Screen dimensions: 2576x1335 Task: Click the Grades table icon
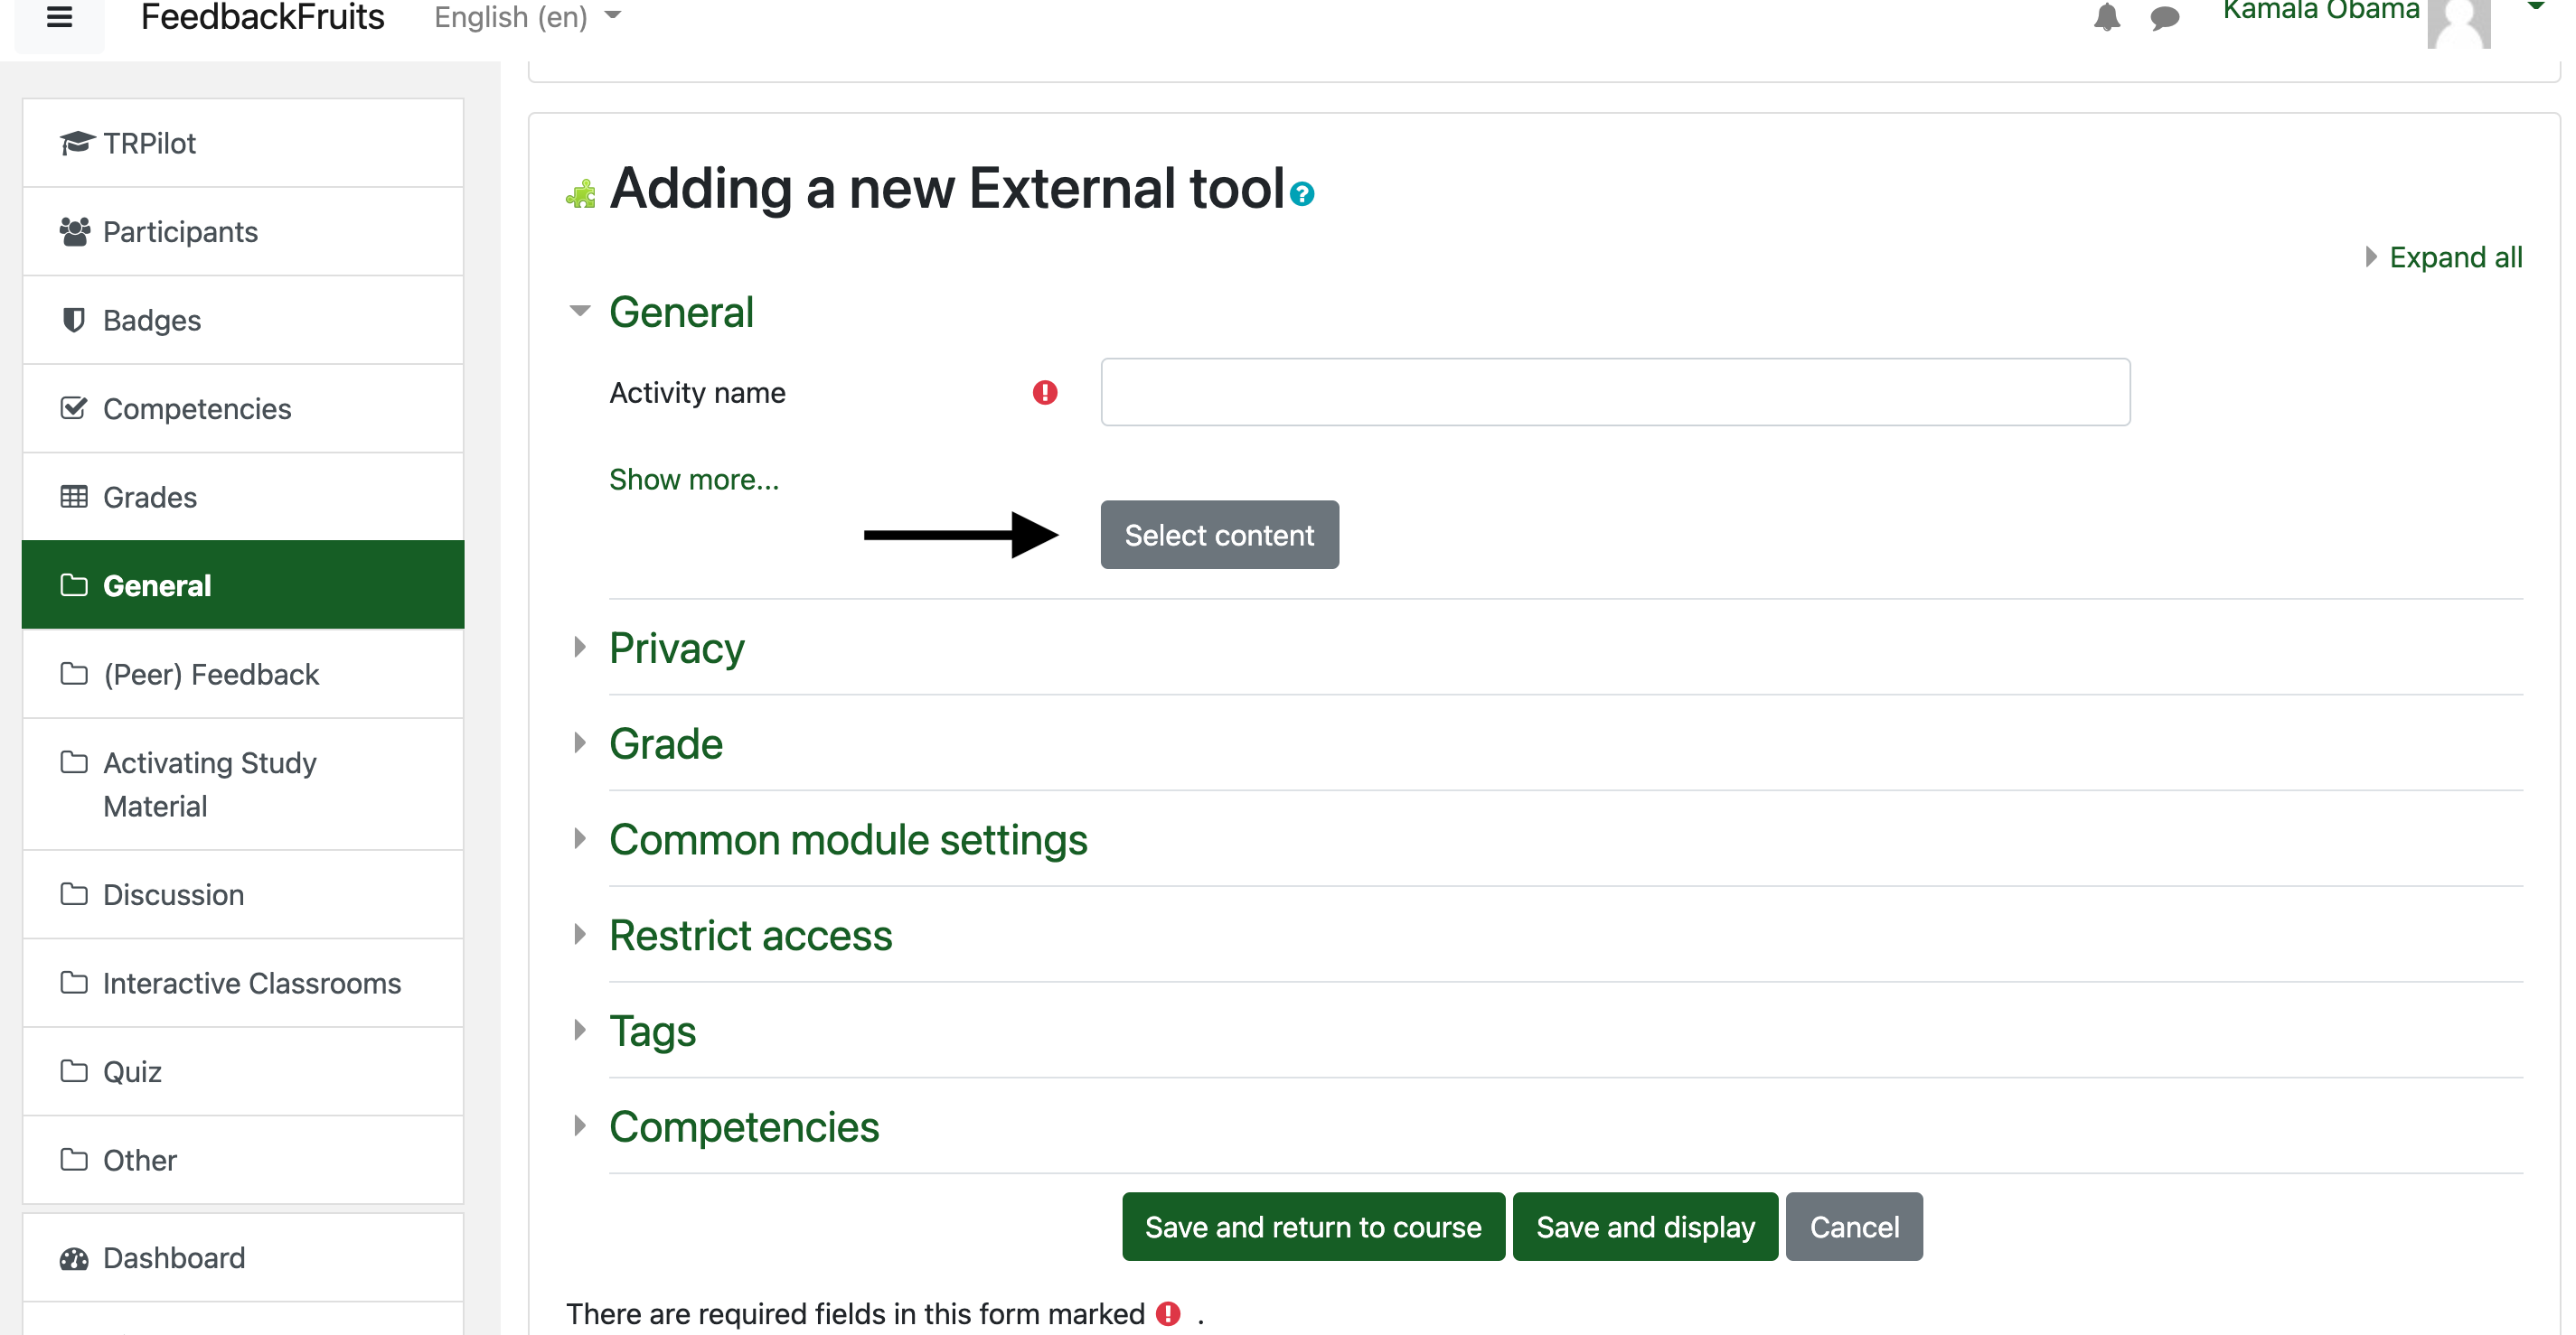point(74,497)
